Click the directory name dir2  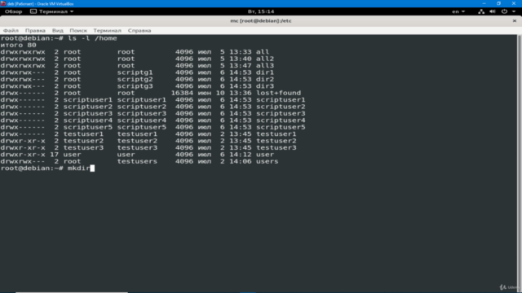click(x=265, y=80)
